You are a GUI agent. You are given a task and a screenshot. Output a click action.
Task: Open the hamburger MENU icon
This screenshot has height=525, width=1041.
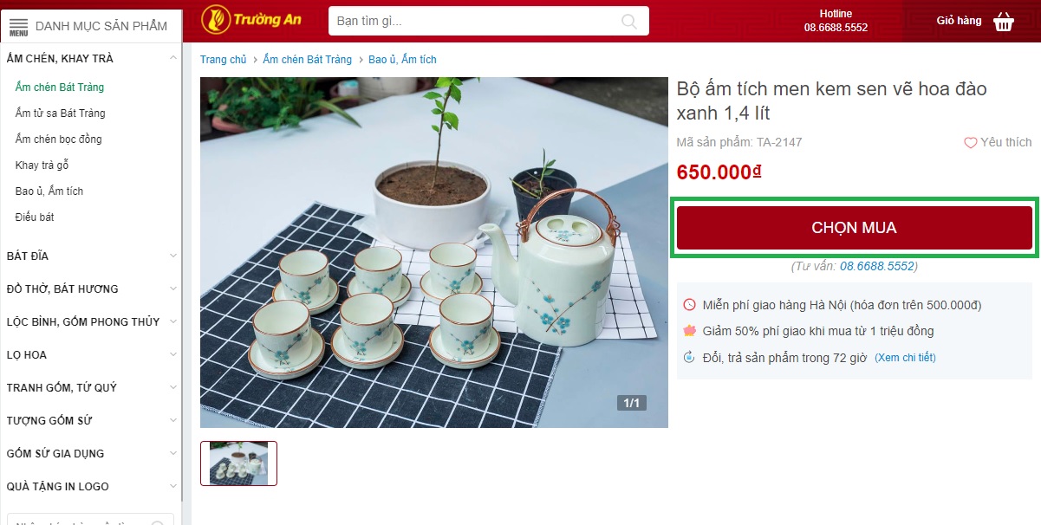[18, 27]
